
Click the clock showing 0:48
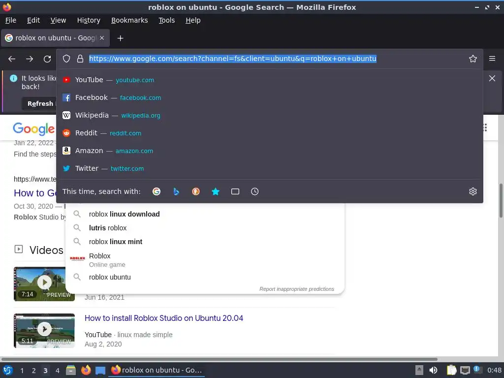(494, 370)
